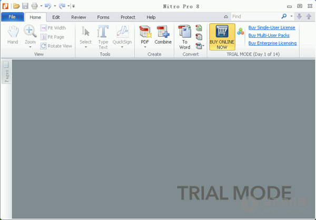Click the Nitro Pro application logo icon
The width and height of the screenshot is (316, 220).
[x=5, y=6]
